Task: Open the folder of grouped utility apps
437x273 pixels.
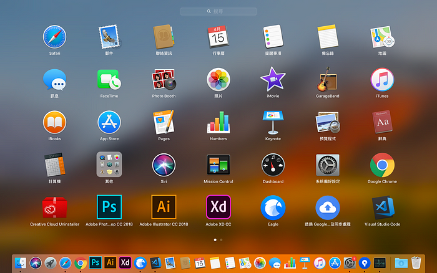Action: (x=109, y=165)
